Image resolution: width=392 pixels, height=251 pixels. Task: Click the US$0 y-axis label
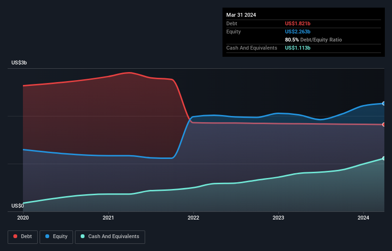18,206
